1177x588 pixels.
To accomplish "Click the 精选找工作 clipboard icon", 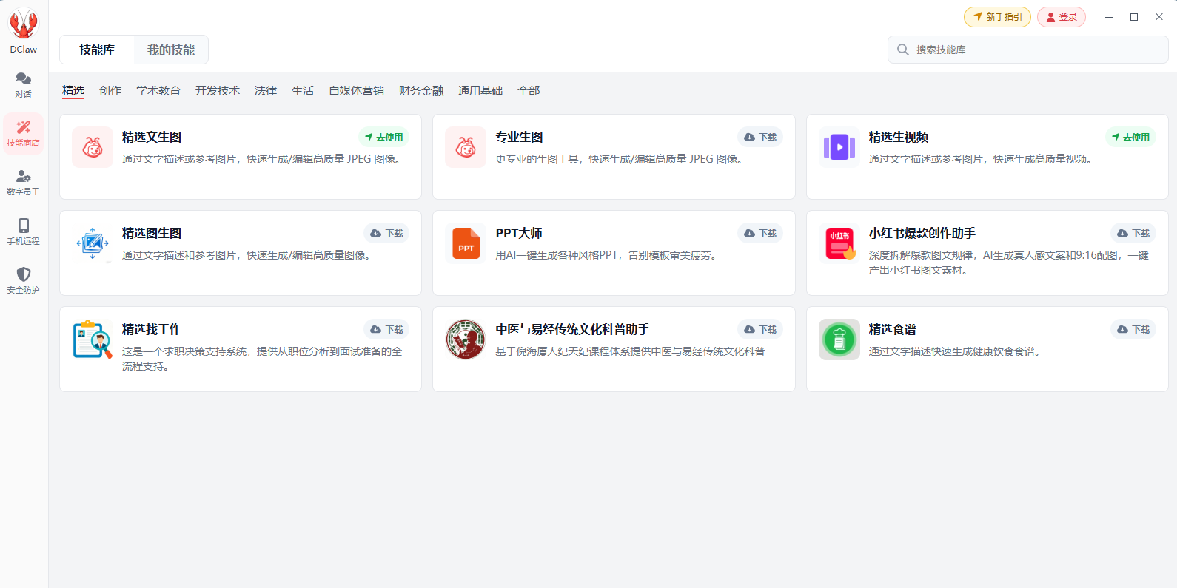I will coord(93,339).
